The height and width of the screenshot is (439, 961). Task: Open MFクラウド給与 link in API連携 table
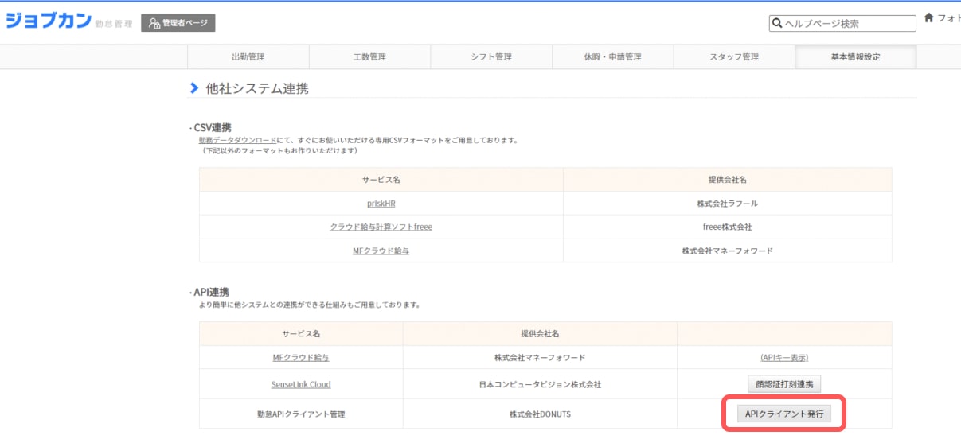[x=301, y=358]
